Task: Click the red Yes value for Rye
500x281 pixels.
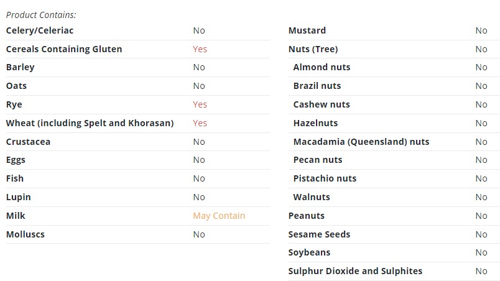Action: click(x=200, y=104)
